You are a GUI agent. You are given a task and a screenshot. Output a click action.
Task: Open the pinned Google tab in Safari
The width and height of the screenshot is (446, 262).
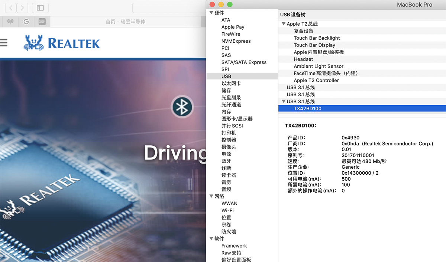(x=26, y=22)
